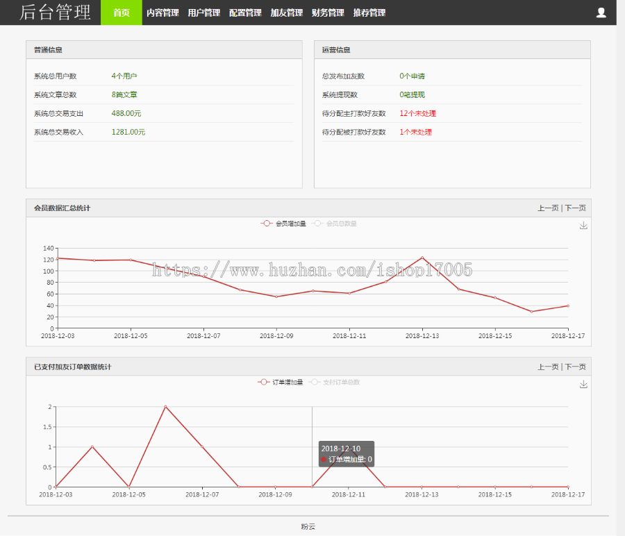Toggle 会员总数量 legend series

[x=335, y=224]
